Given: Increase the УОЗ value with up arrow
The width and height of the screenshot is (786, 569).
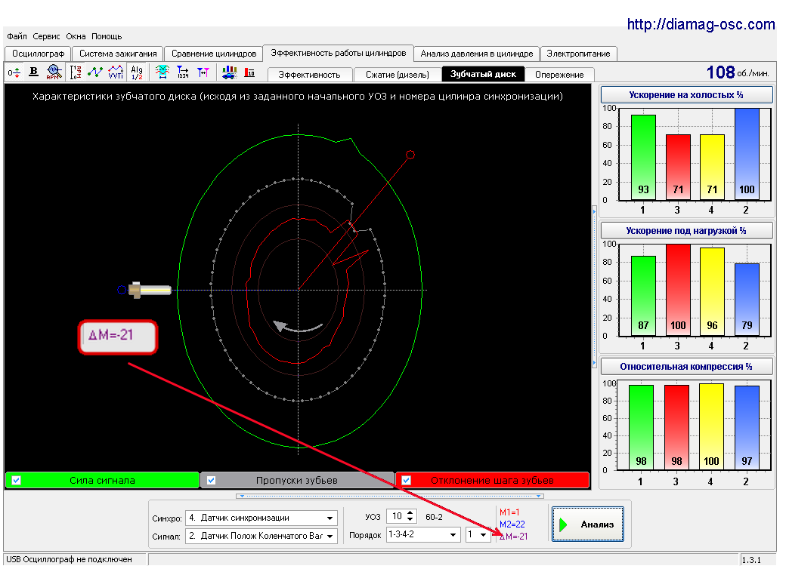Looking at the screenshot, I should (410, 512).
